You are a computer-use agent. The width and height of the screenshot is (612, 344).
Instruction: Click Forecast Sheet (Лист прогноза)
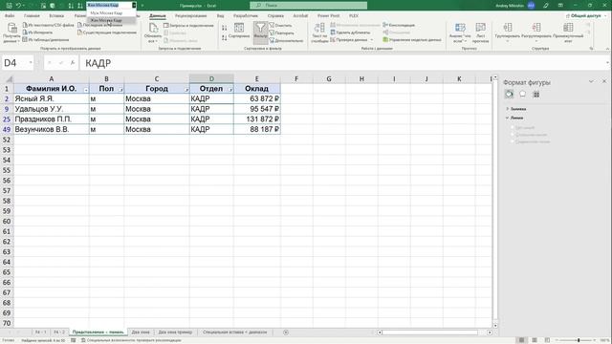click(x=480, y=32)
